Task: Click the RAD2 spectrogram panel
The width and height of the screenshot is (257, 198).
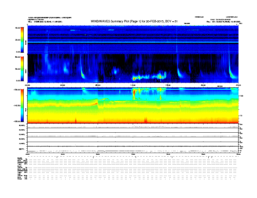Action: point(133,39)
